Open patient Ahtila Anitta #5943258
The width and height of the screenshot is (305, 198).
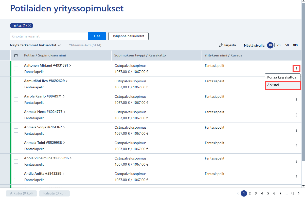(x=44, y=173)
